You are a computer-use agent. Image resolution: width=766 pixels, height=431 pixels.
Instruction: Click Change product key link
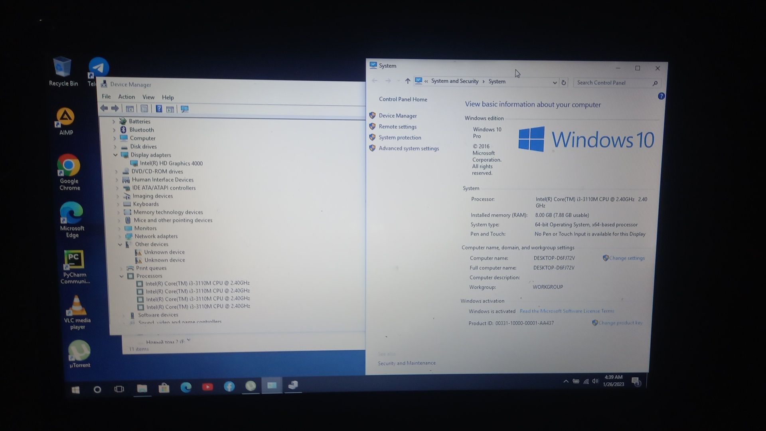[620, 323]
